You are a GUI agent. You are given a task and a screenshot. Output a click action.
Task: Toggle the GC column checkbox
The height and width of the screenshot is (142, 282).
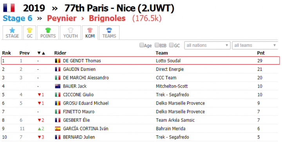click(171, 45)
